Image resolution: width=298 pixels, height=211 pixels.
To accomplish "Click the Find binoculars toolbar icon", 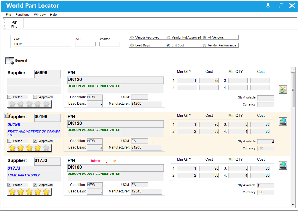I will tap(14, 22).
